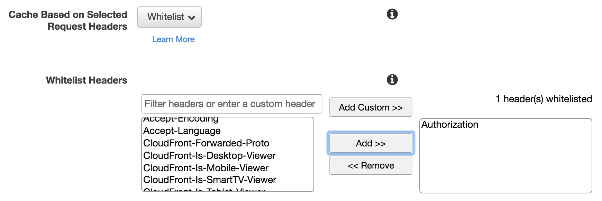Select CloudFront-Is-Tablet-Viewer at list bottom
This screenshot has width=602, height=201.
pos(204,190)
